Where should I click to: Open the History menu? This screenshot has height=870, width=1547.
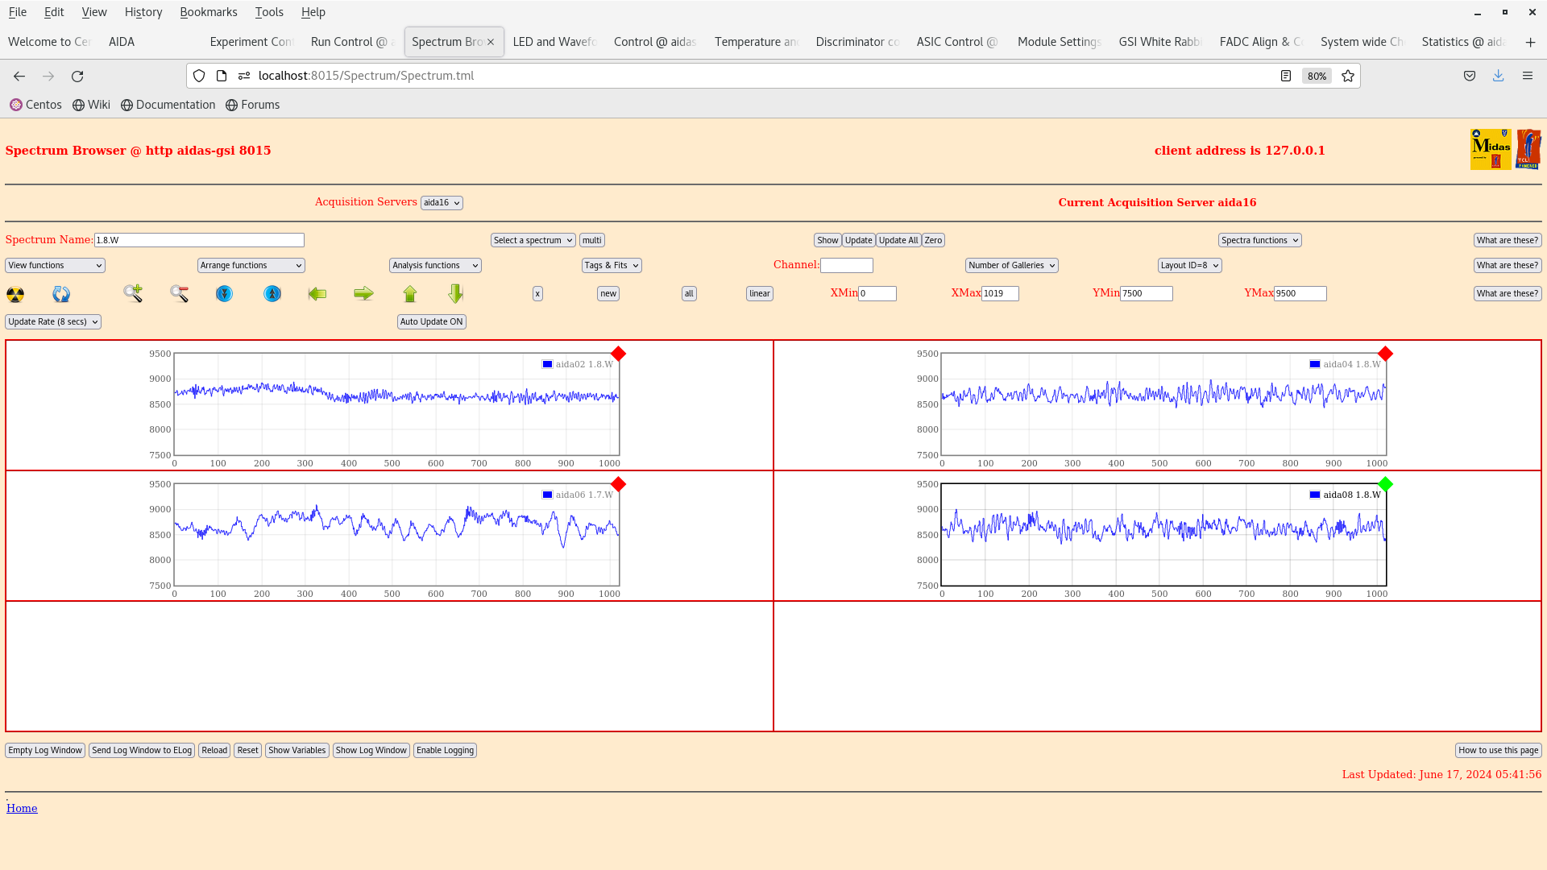pyautogui.click(x=143, y=10)
